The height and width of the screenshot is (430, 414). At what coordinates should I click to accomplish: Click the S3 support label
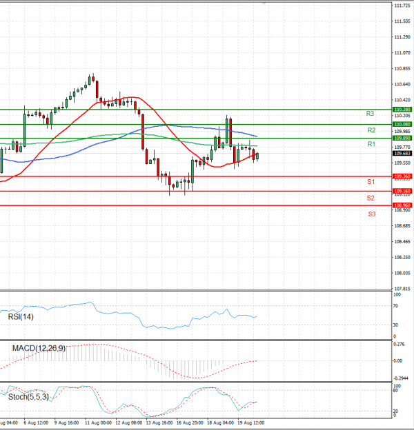pyautogui.click(x=372, y=214)
